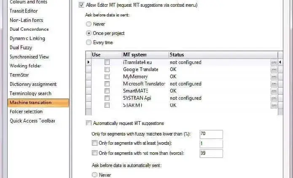Select the Every time radio option

tap(89, 42)
